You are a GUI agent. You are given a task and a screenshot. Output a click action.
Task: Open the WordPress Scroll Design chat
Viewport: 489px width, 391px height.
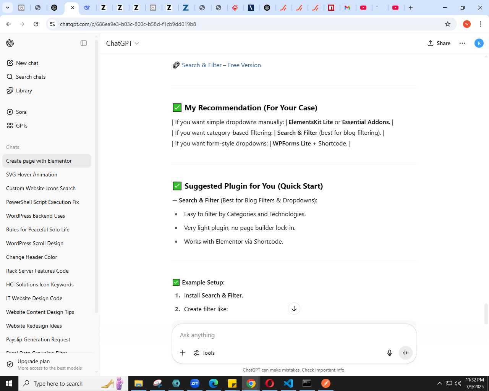point(47,243)
